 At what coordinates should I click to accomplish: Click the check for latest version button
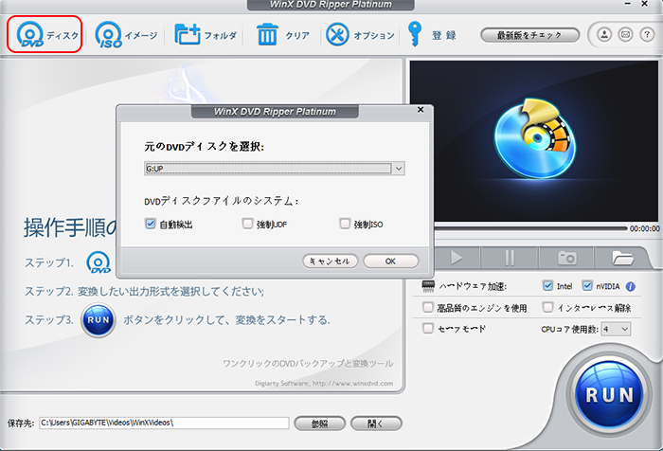pyautogui.click(x=529, y=35)
